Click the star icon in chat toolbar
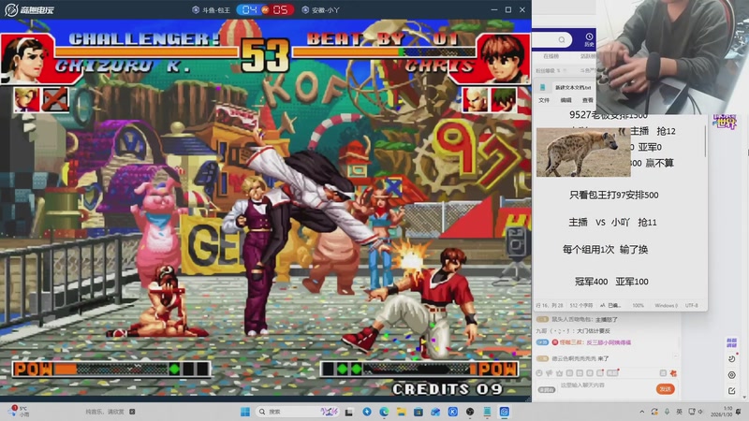 click(559, 373)
